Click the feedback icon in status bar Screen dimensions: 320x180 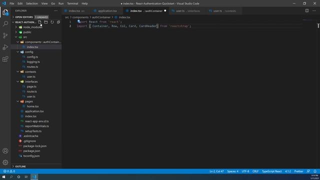pos(308,171)
